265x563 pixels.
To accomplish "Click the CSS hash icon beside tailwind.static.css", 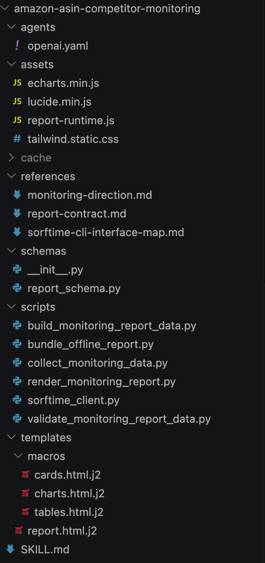I will (17, 139).
